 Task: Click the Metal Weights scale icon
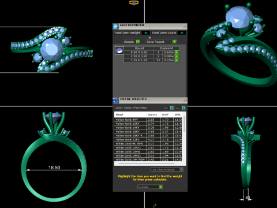[115, 101]
